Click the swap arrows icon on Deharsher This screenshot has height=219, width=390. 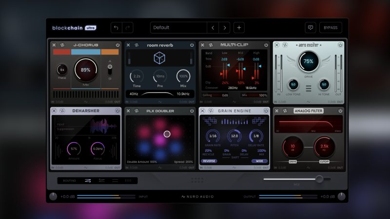click(x=62, y=111)
